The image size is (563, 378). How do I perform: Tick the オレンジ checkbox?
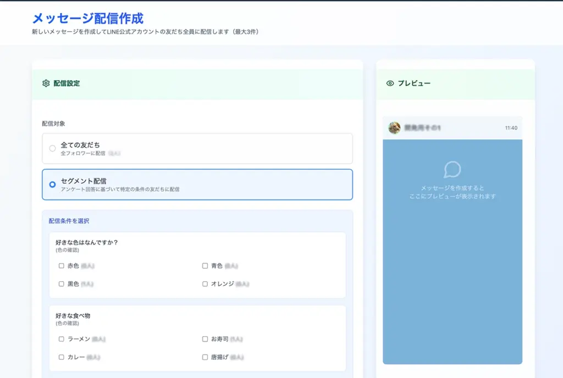click(205, 284)
